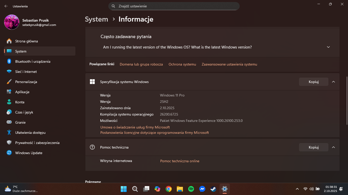
Task: Copy Windows specification with Kopiuj button
Action: [313, 82]
